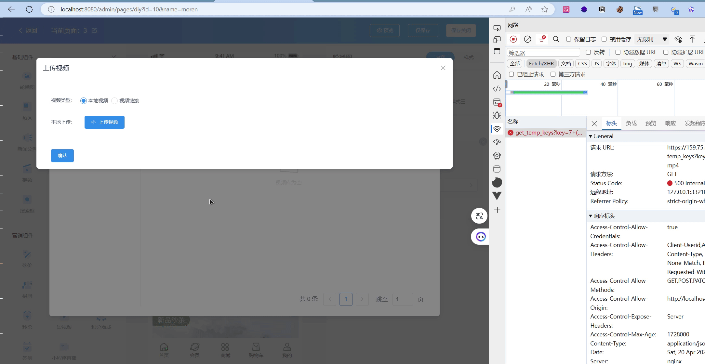Switch to the 响应 tab
This screenshot has width=705, height=364.
(671, 123)
